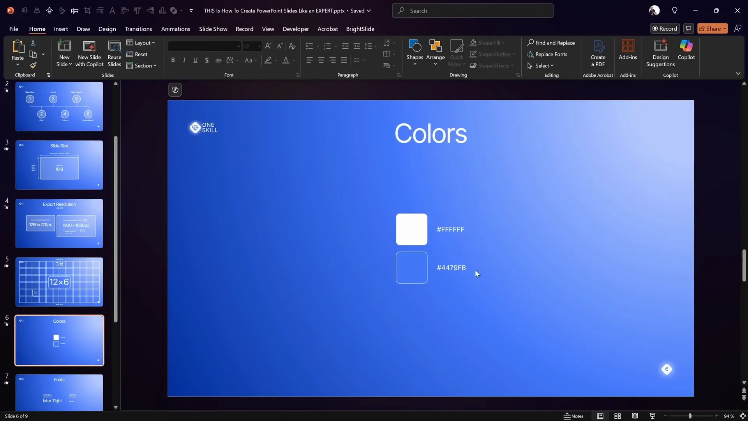Open the Shapes gallery
The width and height of the screenshot is (748, 421).
pyautogui.click(x=415, y=52)
